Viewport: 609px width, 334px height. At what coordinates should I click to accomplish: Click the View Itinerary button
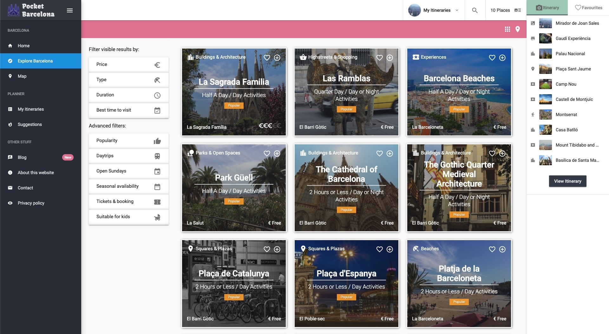tap(567, 181)
